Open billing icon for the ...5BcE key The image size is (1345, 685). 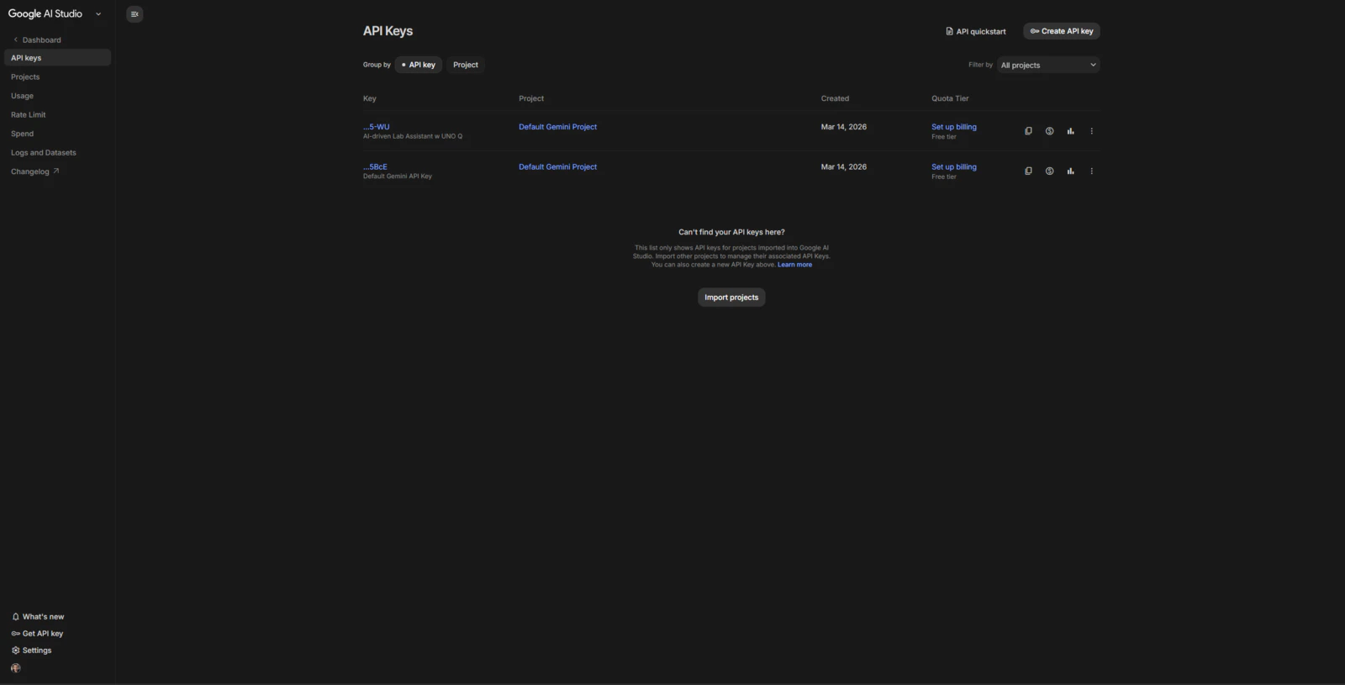1049,171
